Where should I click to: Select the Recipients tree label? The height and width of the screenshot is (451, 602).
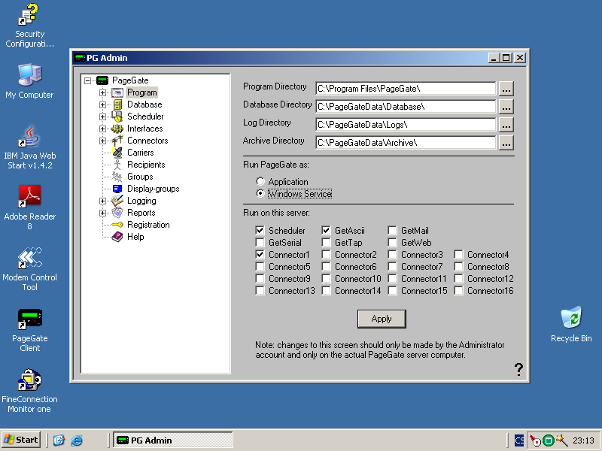click(x=146, y=165)
